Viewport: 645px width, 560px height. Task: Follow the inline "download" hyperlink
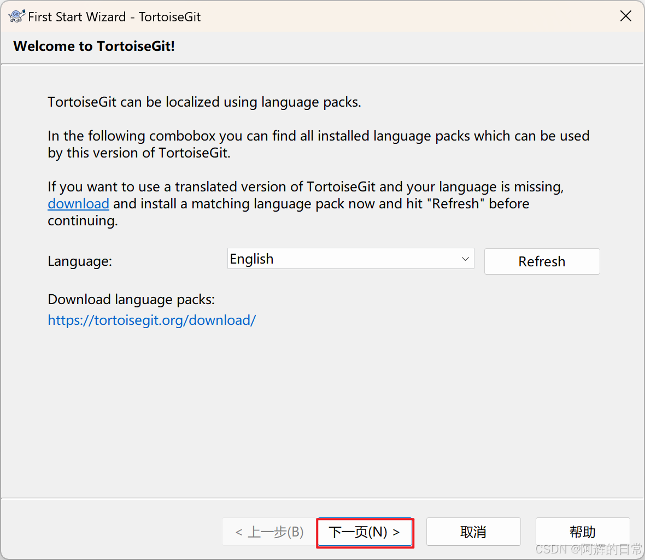pos(78,203)
